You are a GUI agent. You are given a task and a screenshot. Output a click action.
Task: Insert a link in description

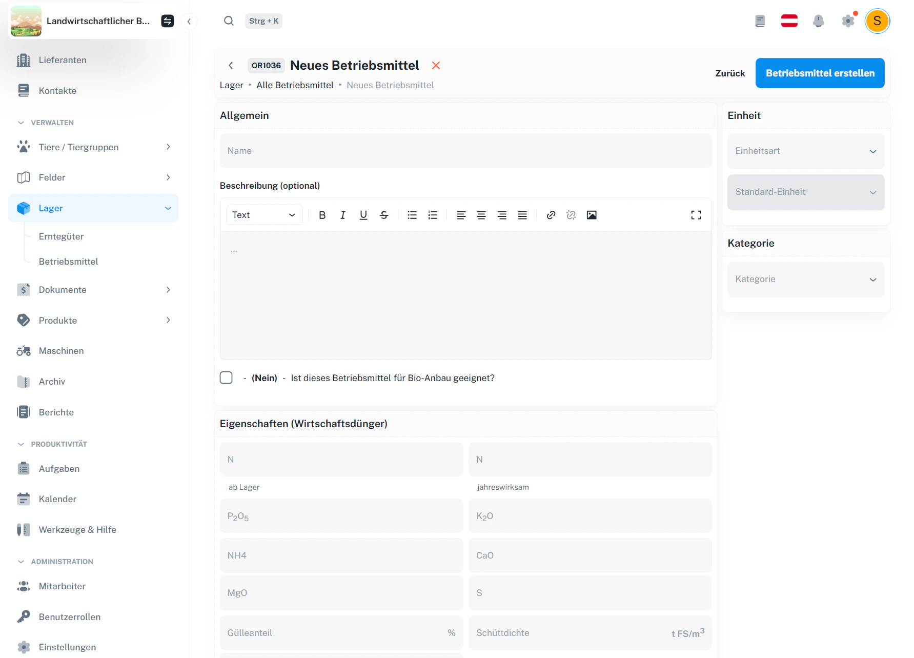coord(551,215)
